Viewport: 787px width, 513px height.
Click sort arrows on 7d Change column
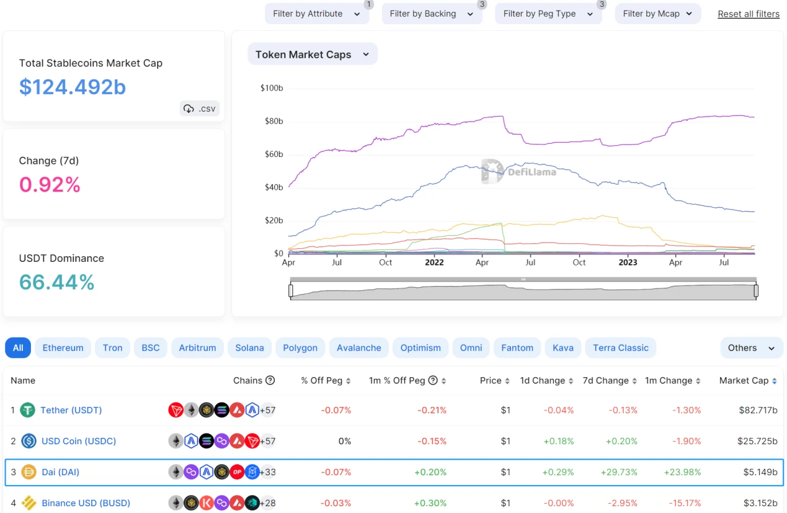click(634, 381)
